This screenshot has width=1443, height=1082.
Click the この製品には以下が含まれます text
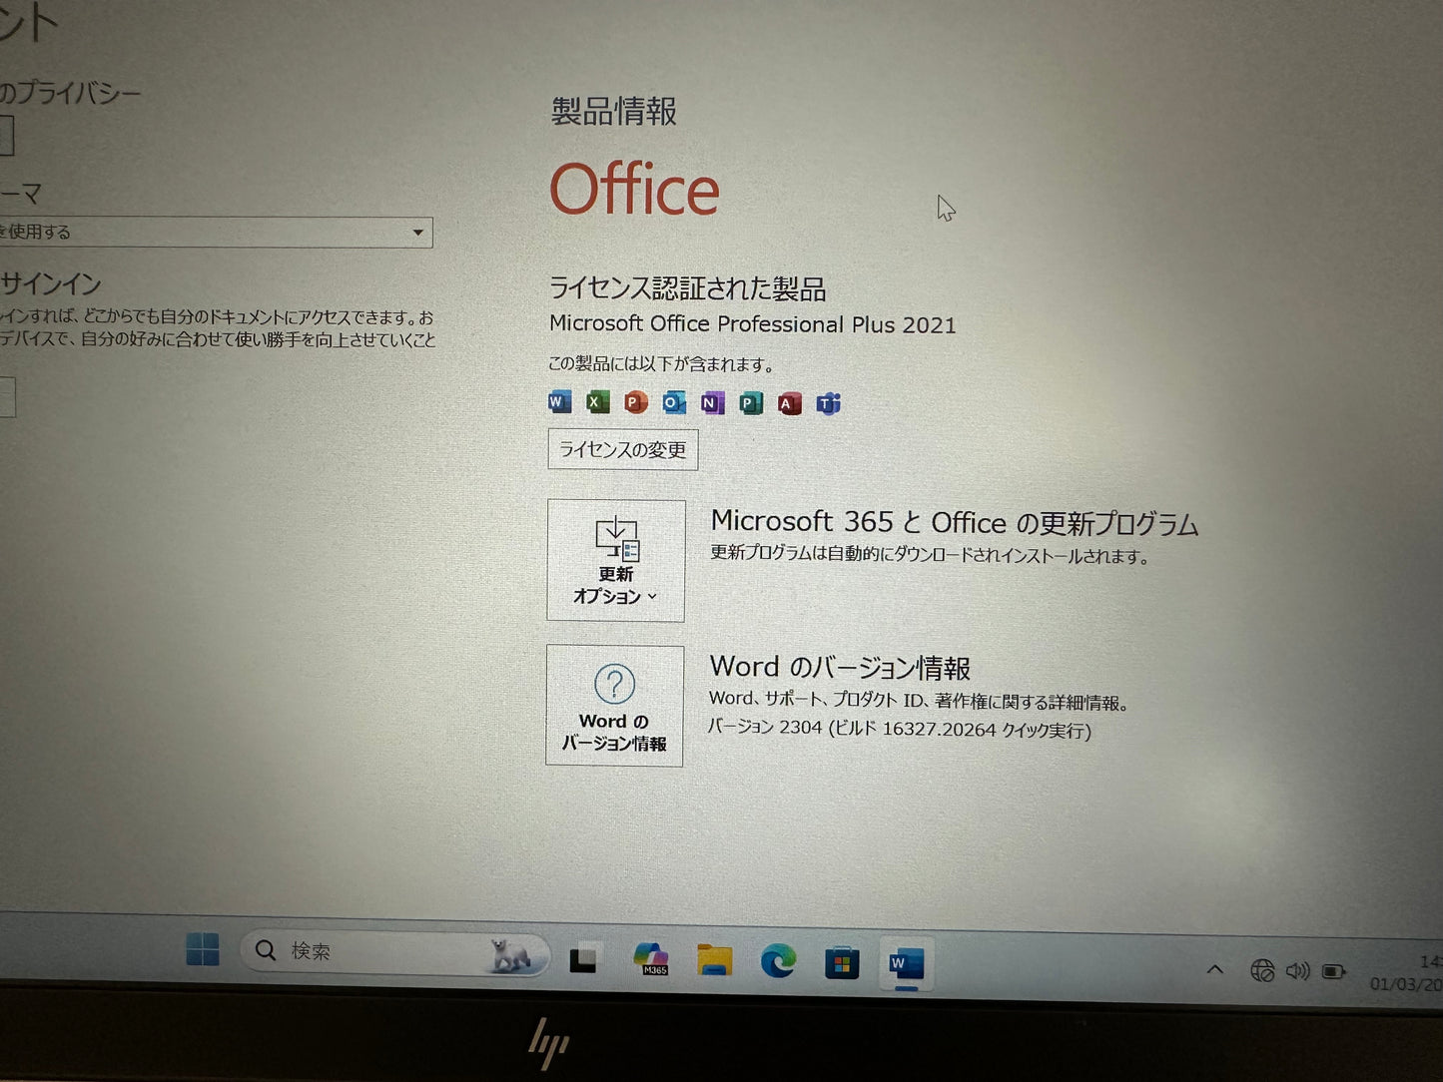pyautogui.click(x=661, y=363)
